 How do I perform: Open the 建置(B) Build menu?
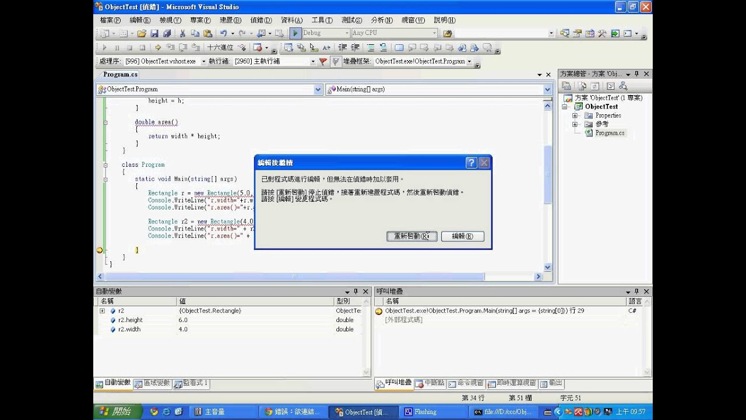pyautogui.click(x=230, y=20)
